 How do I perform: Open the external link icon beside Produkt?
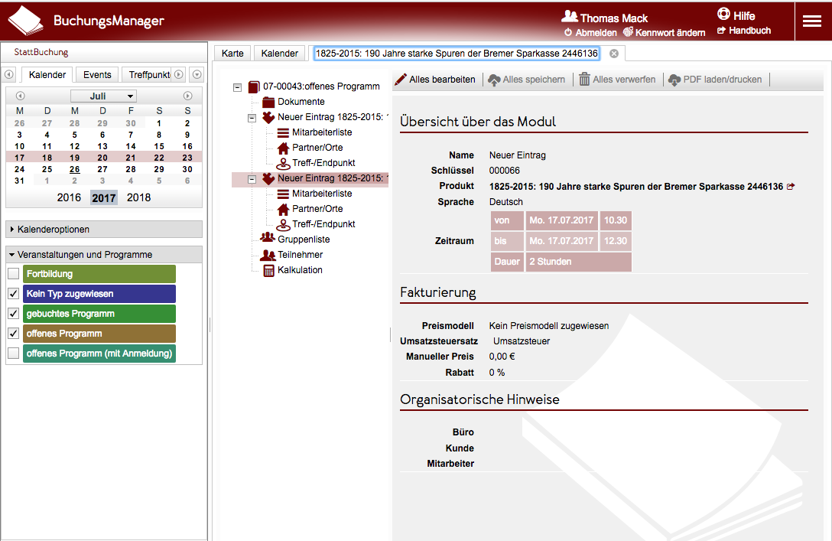(791, 187)
